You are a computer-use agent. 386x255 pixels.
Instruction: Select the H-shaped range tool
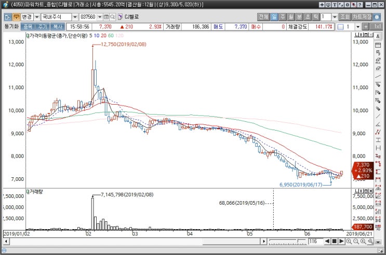[378, 148]
